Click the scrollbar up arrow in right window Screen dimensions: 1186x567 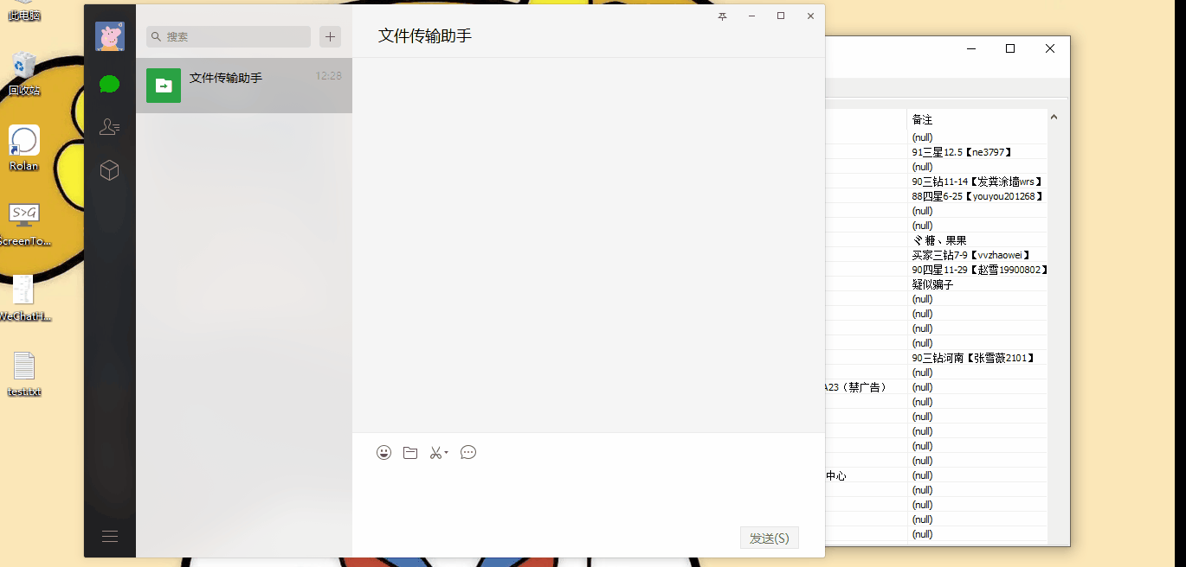[1054, 117]
